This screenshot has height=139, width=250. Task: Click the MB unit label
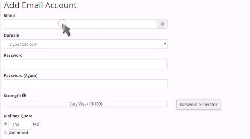tap(36, 124)
